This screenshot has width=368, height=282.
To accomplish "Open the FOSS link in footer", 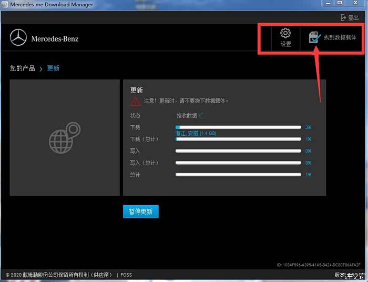I will (x=126, y=275).
